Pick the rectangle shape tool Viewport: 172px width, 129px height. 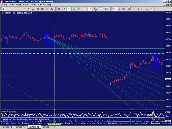[42, 9]
